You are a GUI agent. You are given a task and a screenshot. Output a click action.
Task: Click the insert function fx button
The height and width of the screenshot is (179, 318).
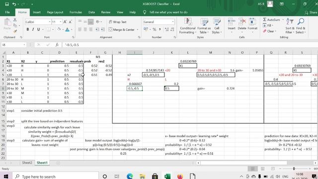(x=57, y=45)
